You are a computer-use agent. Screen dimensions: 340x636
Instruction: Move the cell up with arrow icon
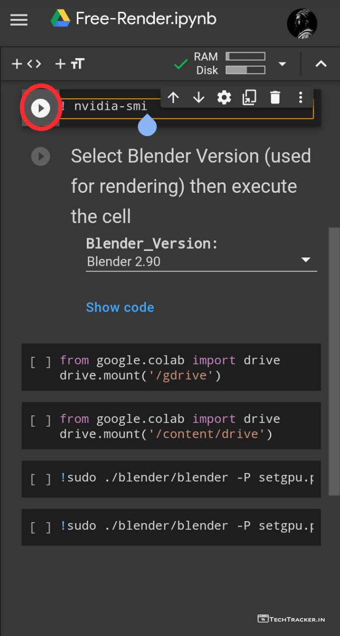tap(173, 97)
